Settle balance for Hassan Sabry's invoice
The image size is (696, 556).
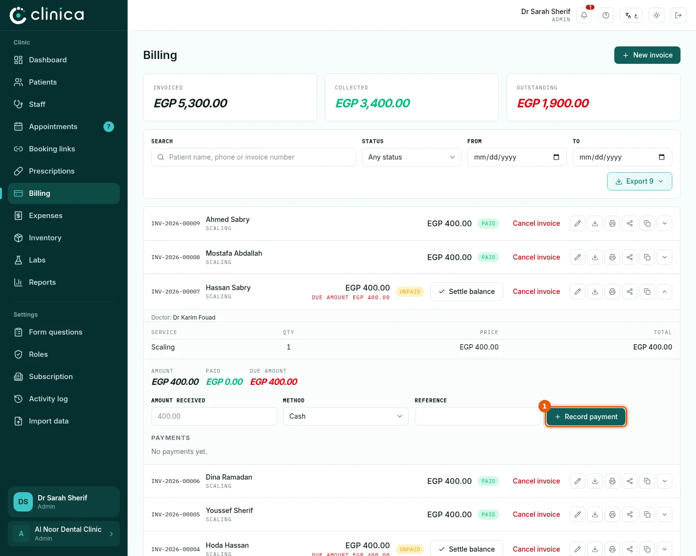tap(466, 292)
